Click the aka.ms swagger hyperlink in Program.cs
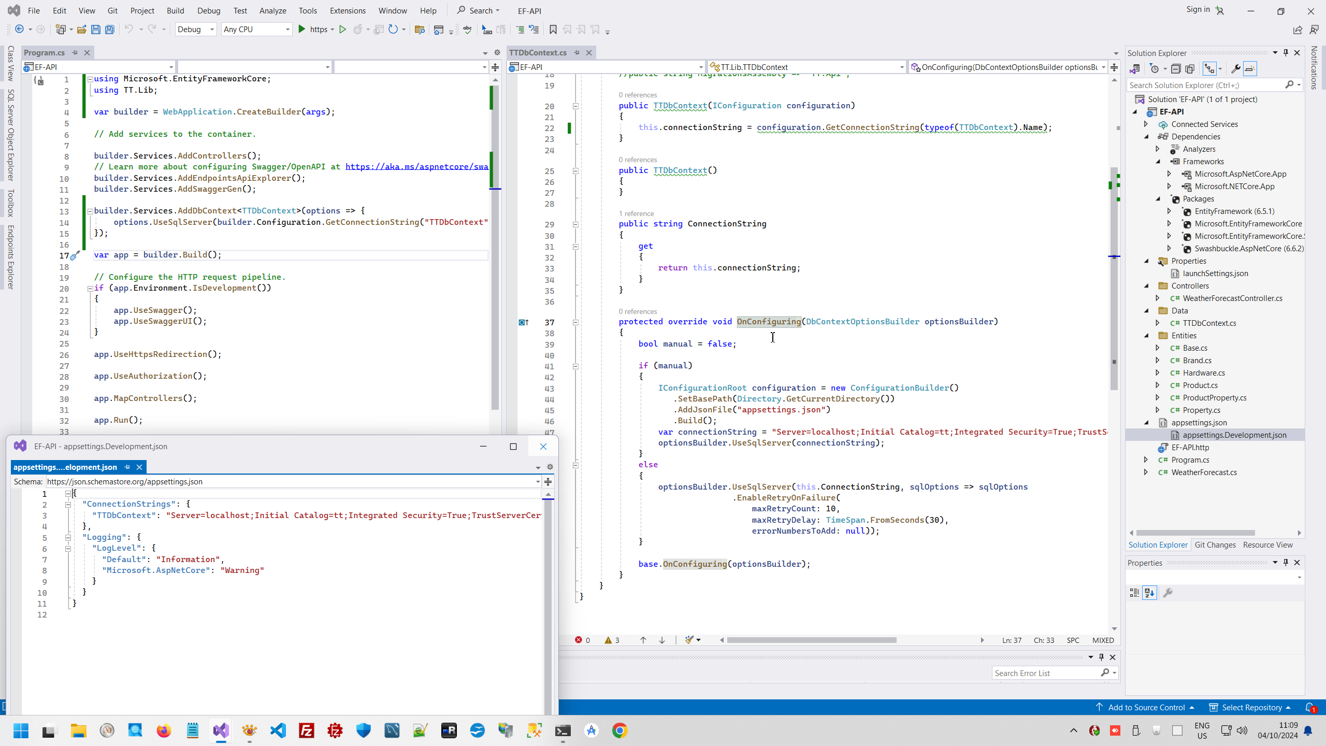 [x=416, y=167]
